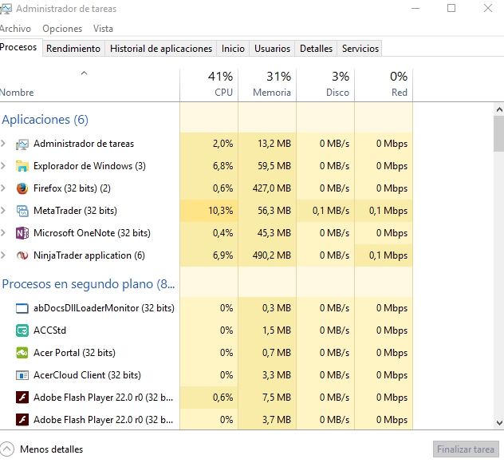Click the scrollbar down arrow

pyautogui.click(x=499, y=423)
